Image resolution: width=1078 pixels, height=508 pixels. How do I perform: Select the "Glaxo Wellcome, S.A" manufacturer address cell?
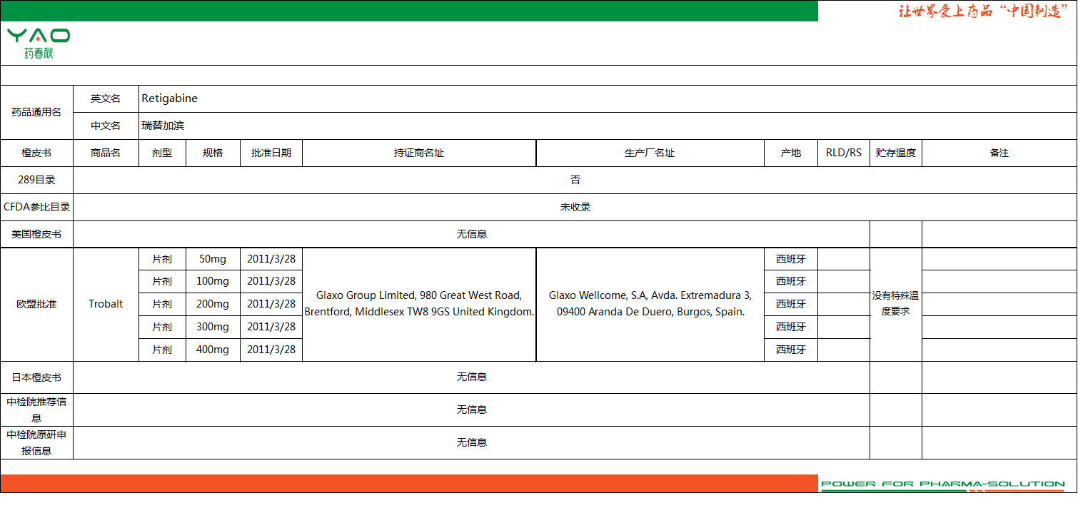(x=650, y=304)
